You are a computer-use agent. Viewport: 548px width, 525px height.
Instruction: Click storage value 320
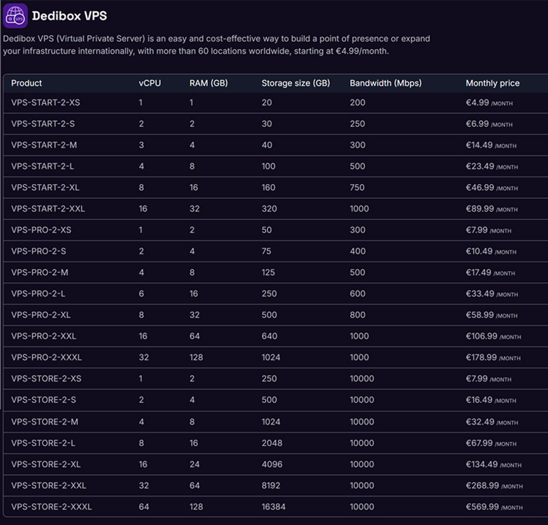click(x=269, y=209)
